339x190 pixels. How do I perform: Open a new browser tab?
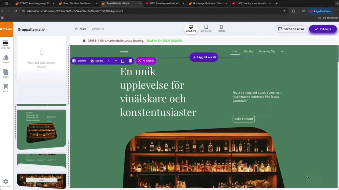pyautogui.click(x=276, y=3)
